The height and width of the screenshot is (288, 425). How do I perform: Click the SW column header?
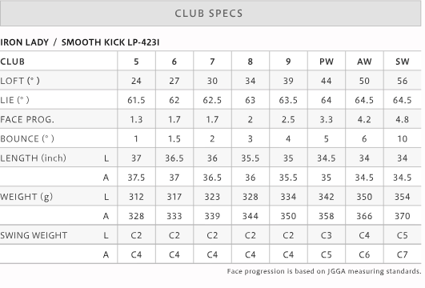pyautogui.click(x=403, y=62)
